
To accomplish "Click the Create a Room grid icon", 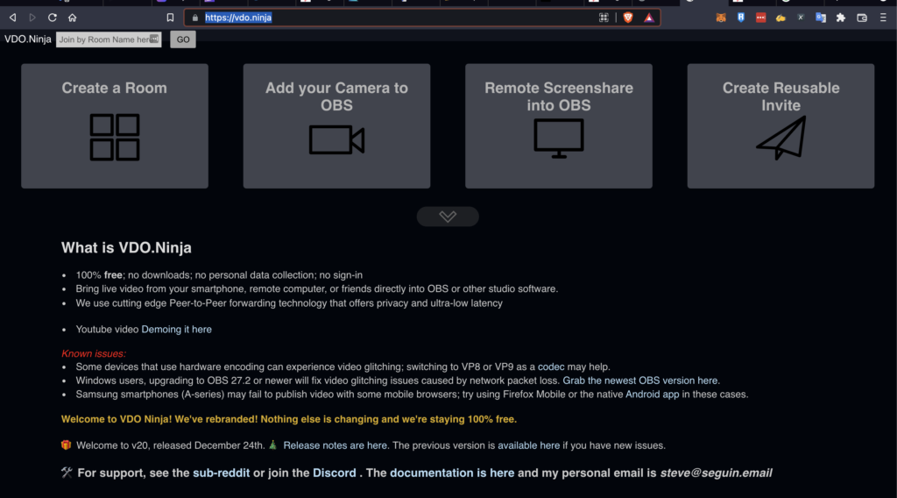I will pos(115,137).
